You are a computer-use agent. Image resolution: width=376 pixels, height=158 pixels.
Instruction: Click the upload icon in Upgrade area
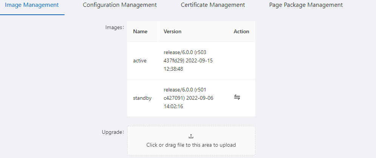(191, 136)
